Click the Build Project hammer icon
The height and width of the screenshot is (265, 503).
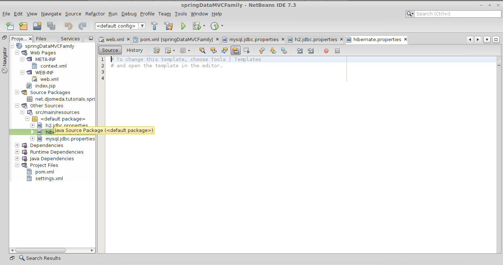pos(155,26)
